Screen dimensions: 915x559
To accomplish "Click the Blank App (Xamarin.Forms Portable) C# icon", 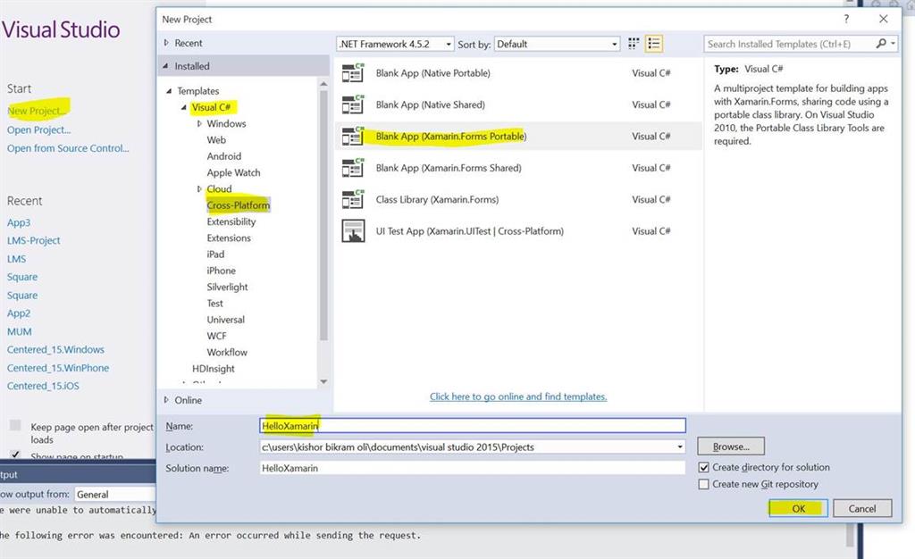I will click(352, 136).
